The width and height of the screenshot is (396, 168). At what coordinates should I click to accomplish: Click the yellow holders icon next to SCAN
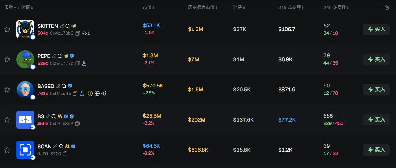pyautogui.click(x=67, y=147)
